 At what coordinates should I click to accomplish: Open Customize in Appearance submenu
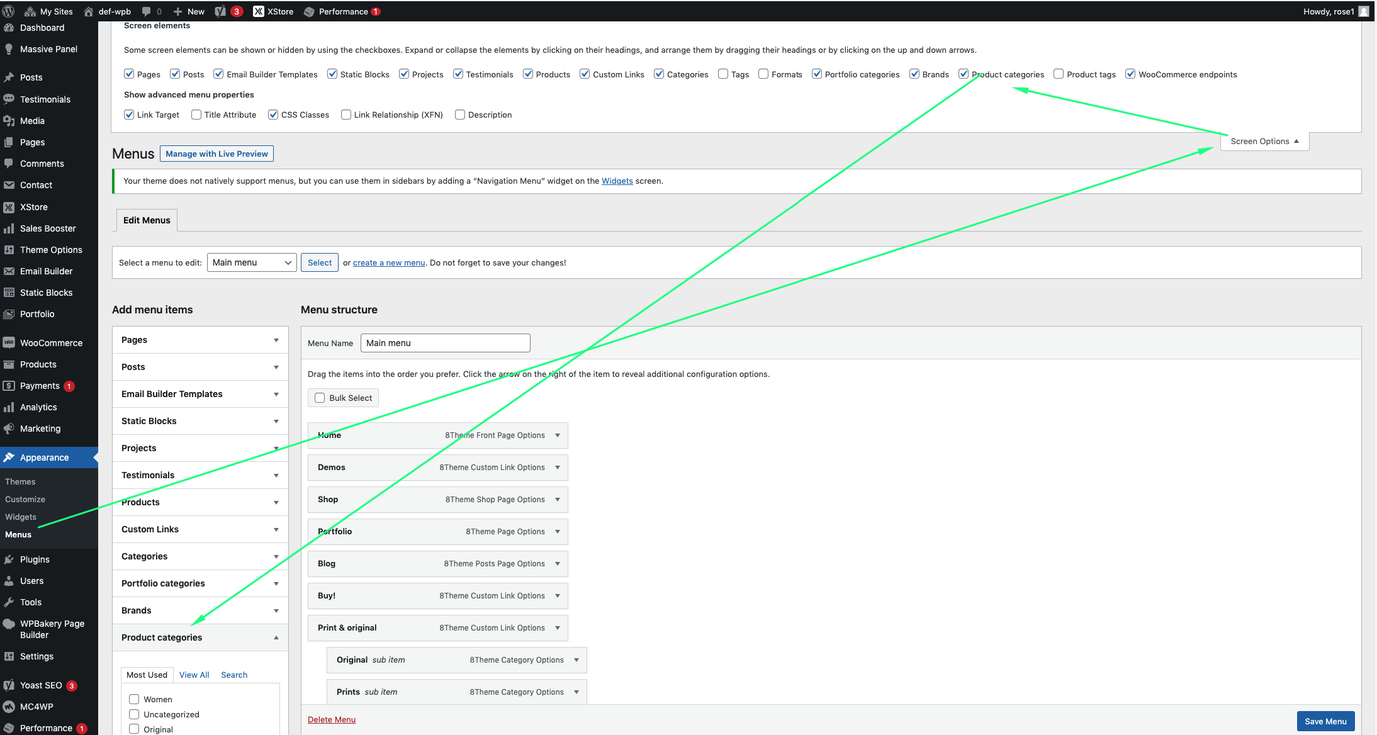coord(25,499)
